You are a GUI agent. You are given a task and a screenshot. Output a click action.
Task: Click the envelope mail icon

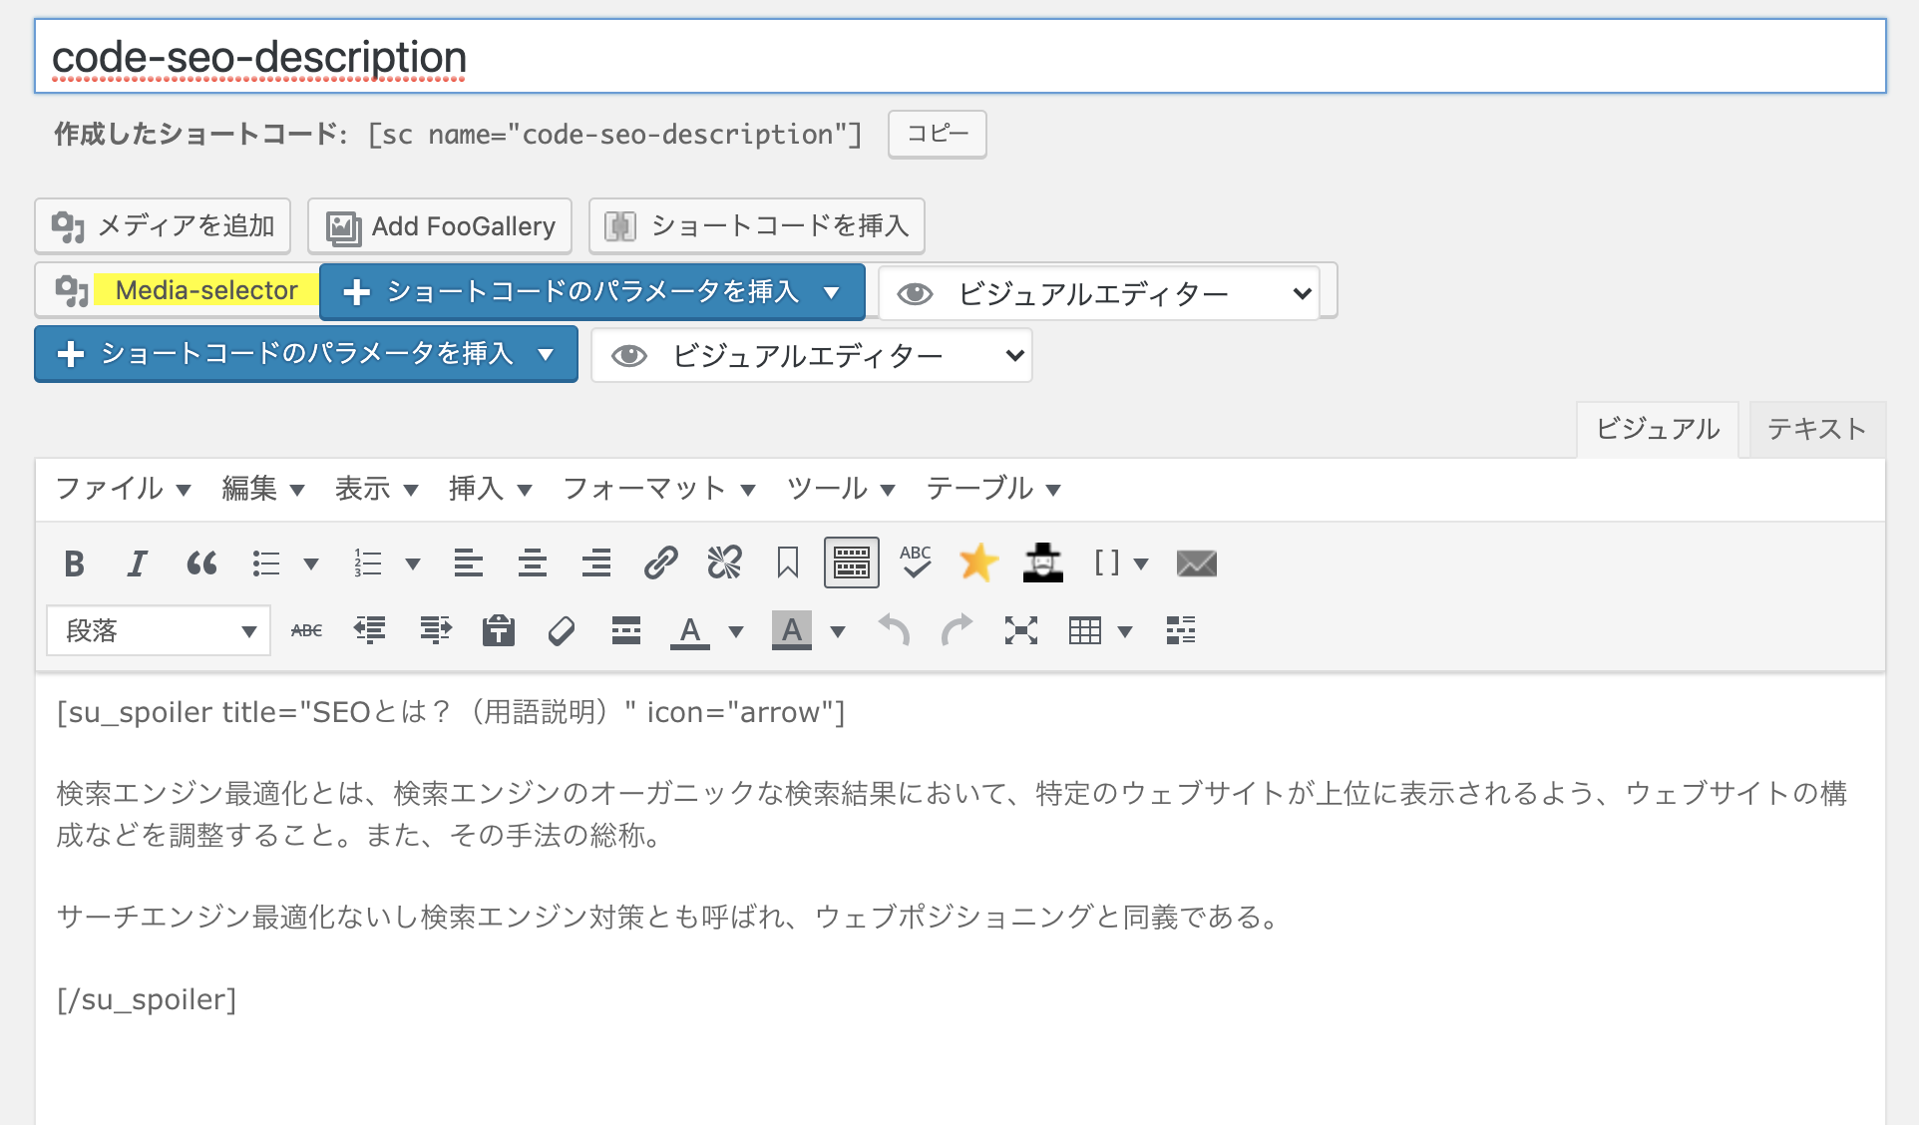pyautogui.click(x=1197, y=563)
